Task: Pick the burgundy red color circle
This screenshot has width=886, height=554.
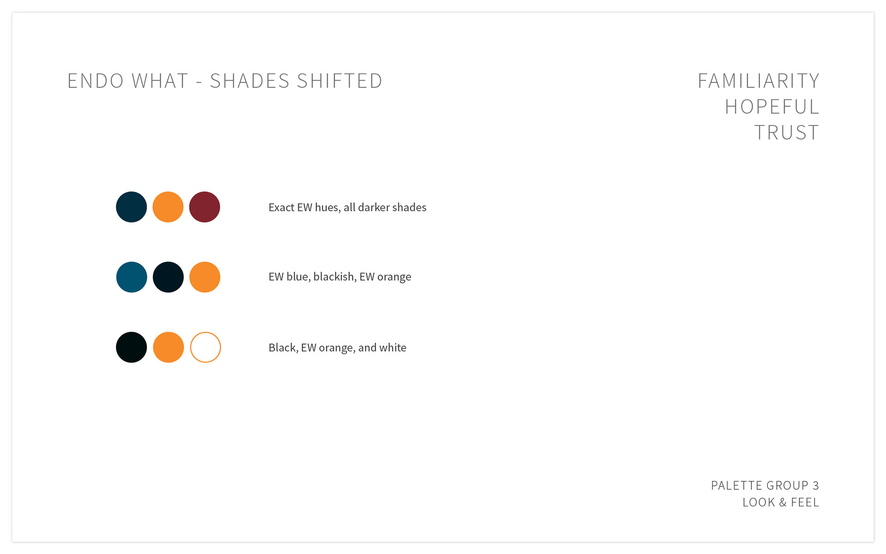Action: (204, 207)
